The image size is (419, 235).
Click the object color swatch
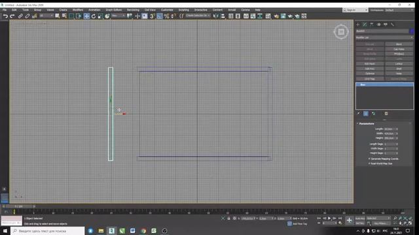click(x=412, y=31)
